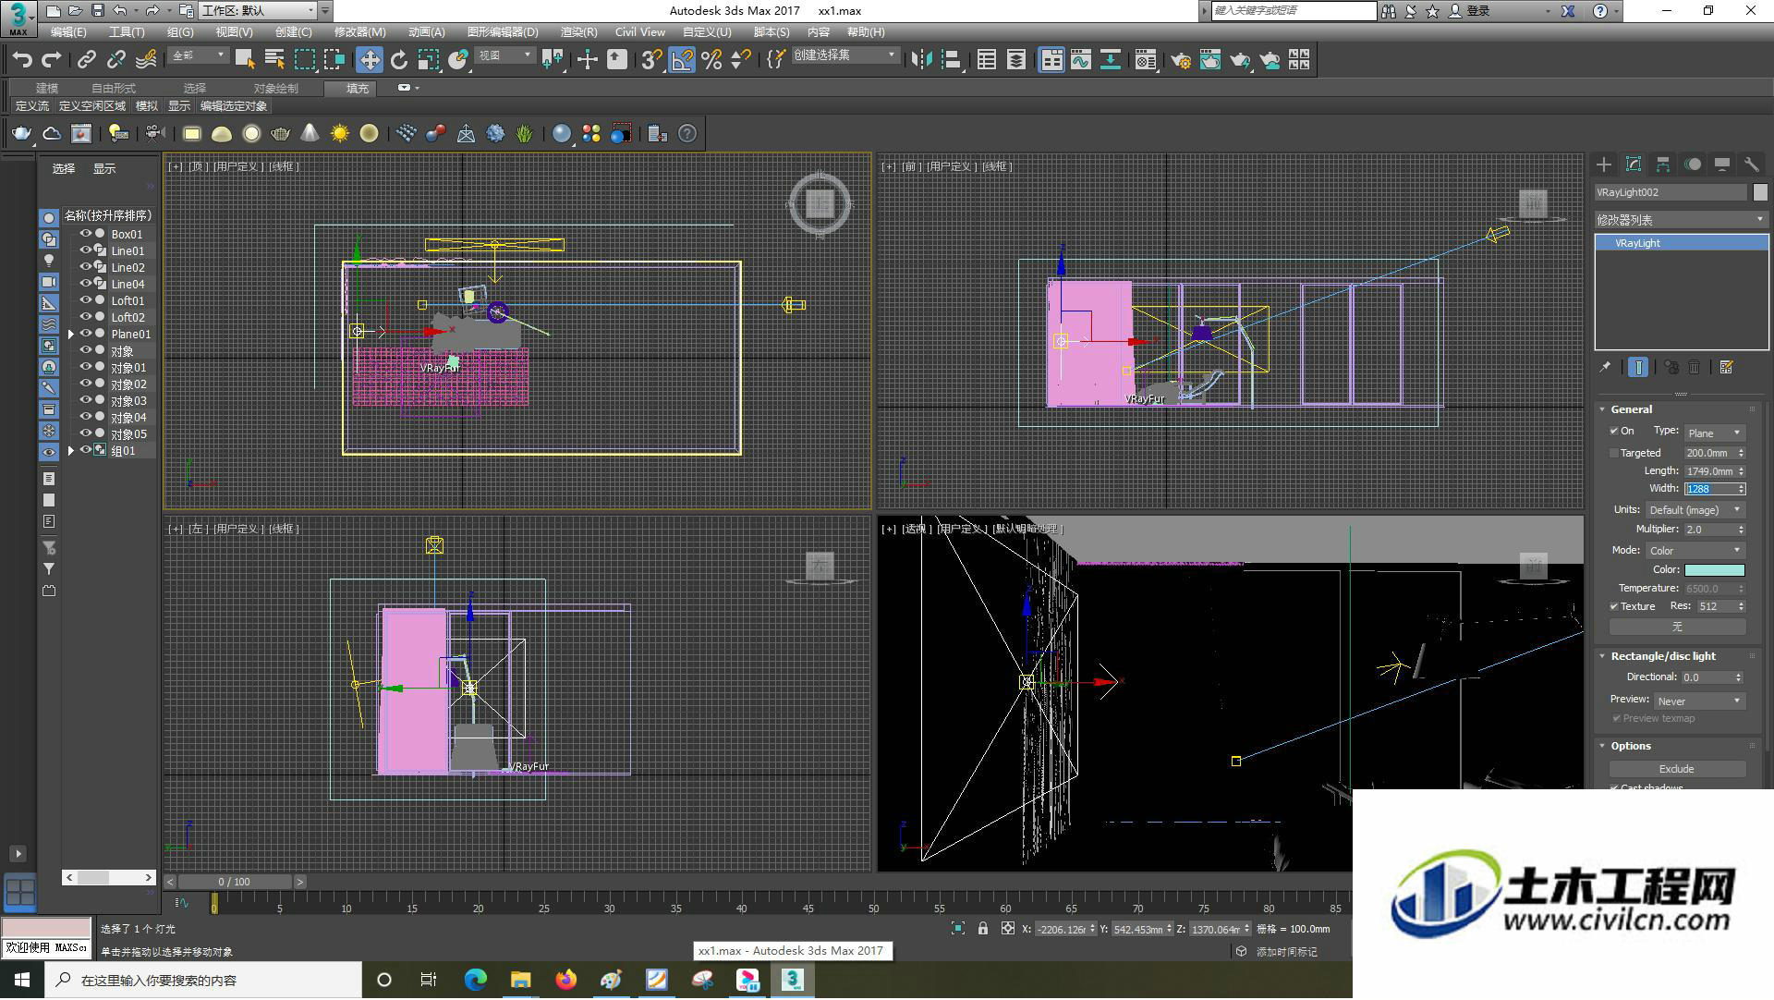The image size is (1774, 1000).
Task: Activate the Select and Rotate tool
Action: (399, 60)
